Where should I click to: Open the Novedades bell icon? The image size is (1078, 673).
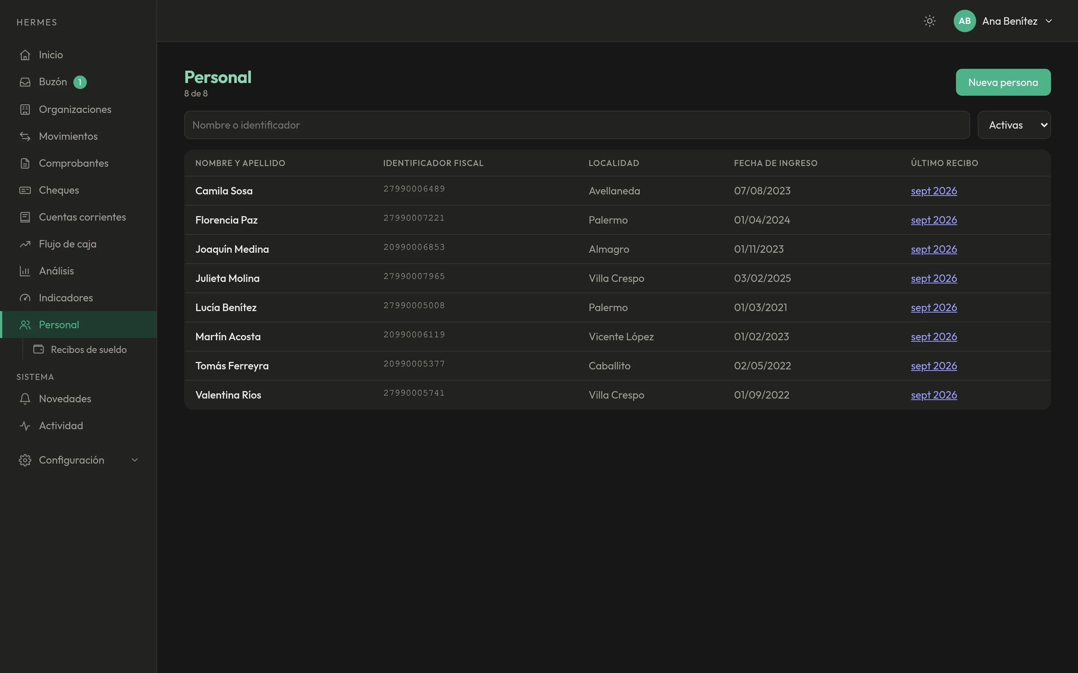(25, 399)
